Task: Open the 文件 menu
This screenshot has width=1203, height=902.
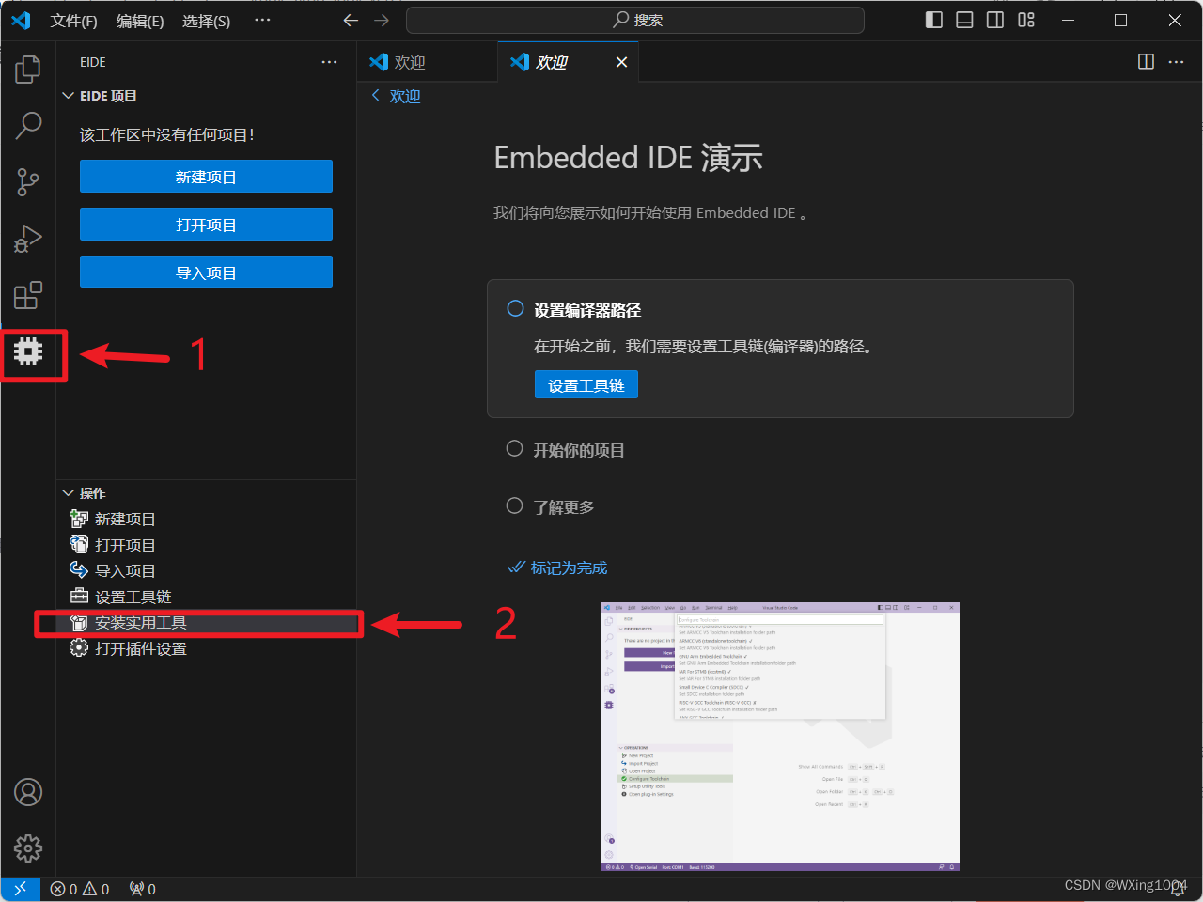Action: click(x=73, y=21)
